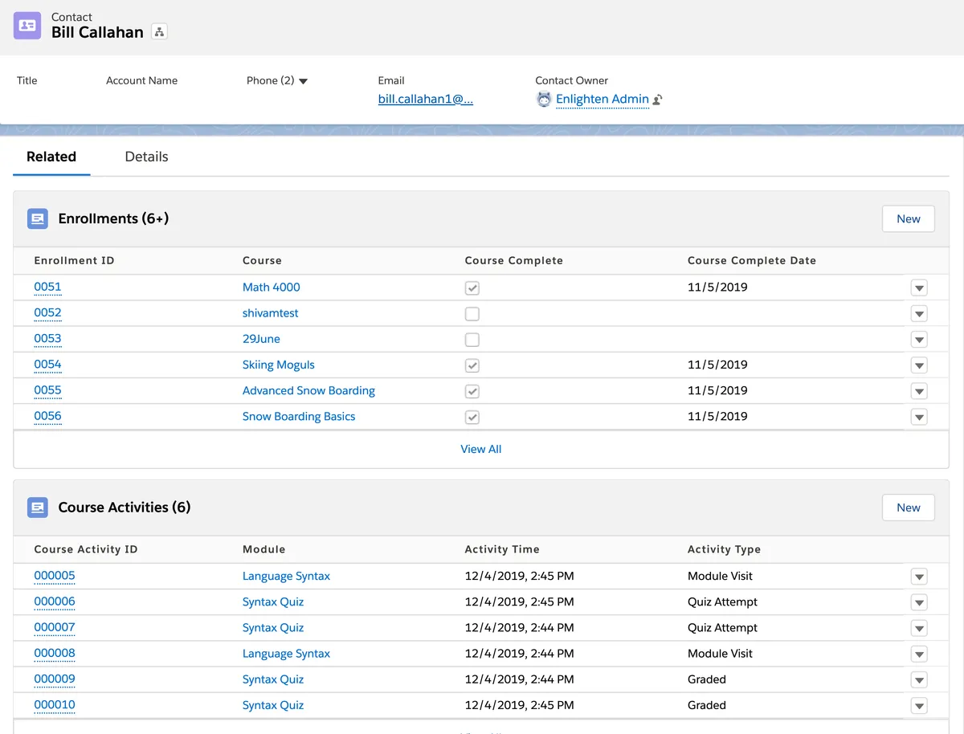Open enrollment 0054 record

tap(47, 364)
